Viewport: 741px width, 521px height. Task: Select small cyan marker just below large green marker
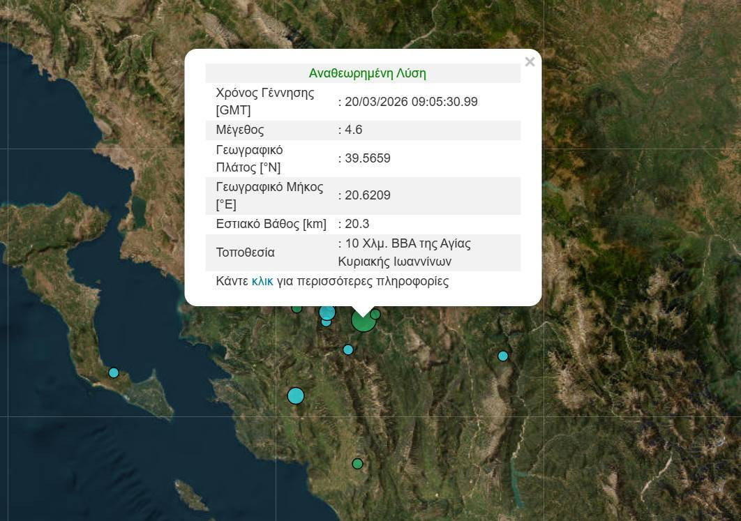click(348, 349)
